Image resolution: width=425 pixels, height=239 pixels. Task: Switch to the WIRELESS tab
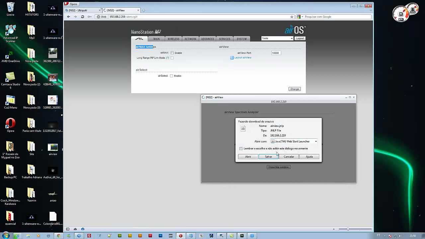point(173,39)
